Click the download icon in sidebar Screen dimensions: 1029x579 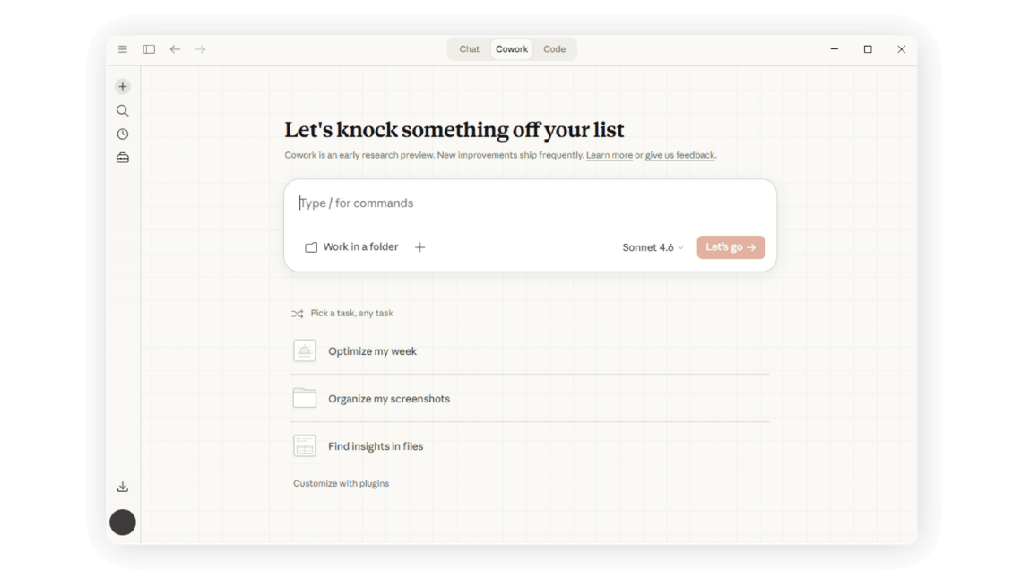(123, 487)
